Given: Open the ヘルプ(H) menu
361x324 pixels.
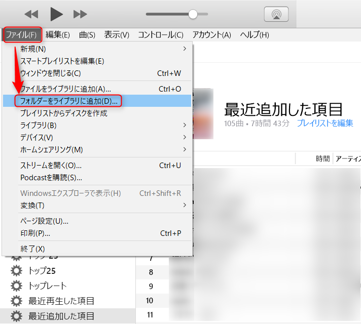Looking at the screenshot, I should tap(255, 35).
